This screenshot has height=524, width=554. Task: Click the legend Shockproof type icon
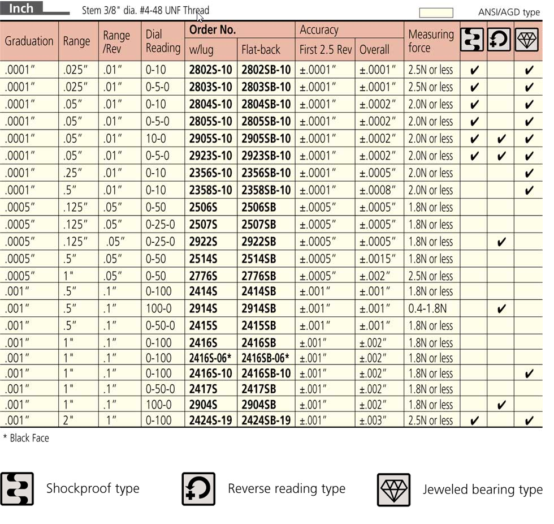click(17, 489)
